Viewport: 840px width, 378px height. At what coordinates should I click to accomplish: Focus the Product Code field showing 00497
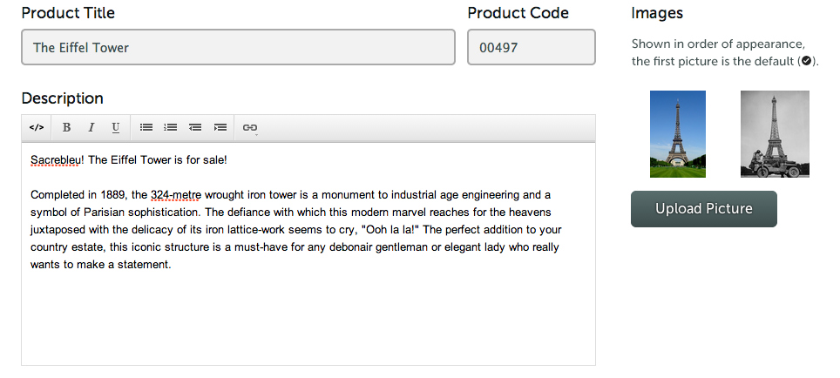(532, 47)
